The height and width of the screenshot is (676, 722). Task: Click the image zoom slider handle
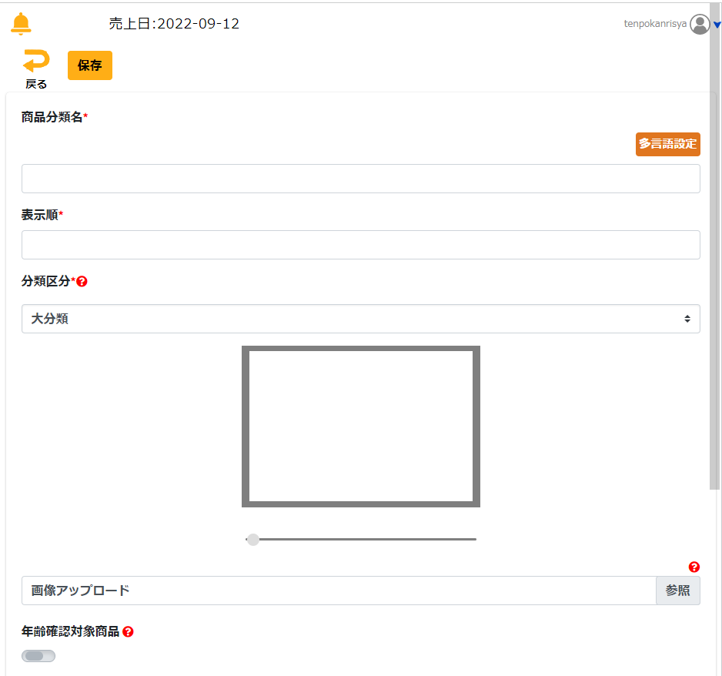click(252, 539)
